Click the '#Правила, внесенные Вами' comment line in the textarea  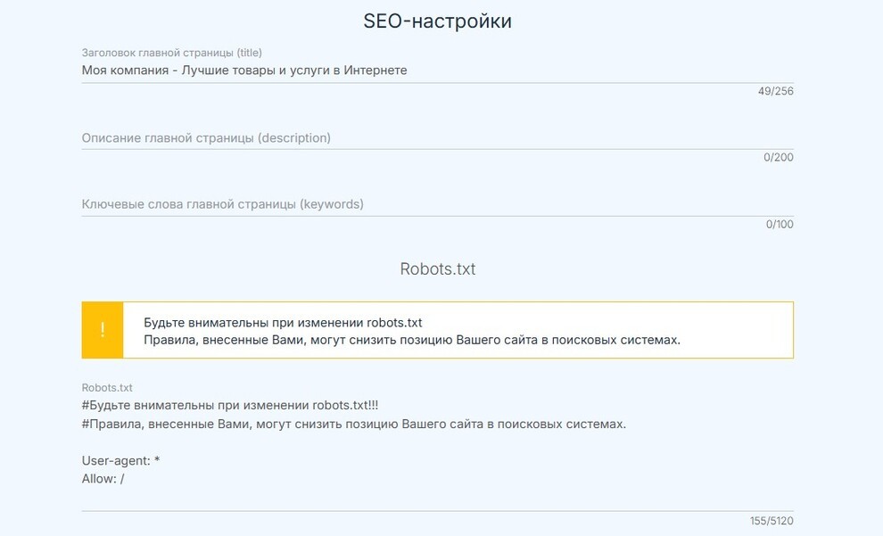[x=354, y=424]
